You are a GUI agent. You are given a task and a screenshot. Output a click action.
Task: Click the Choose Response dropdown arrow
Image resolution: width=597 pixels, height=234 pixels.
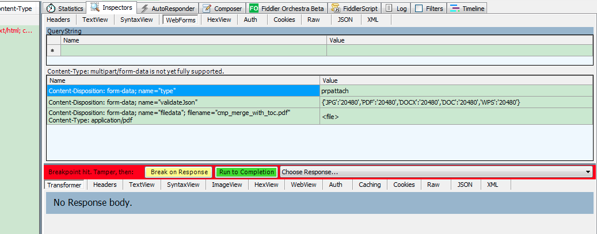click(587, 172)
